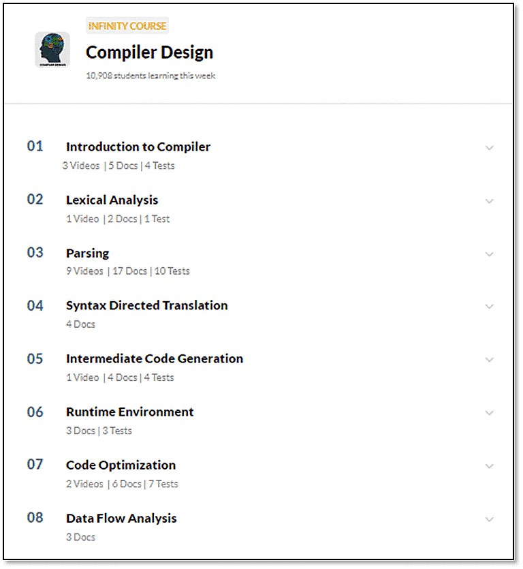Expand the Parsing chapter chevron
Image resolution: width=523 pixels, height=569 pixels.
pos(490,253)
